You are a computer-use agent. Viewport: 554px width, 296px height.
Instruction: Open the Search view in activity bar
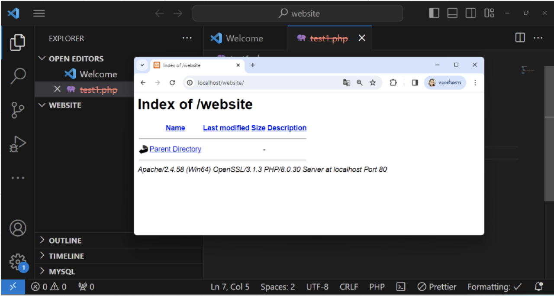(x=18, y=76)
